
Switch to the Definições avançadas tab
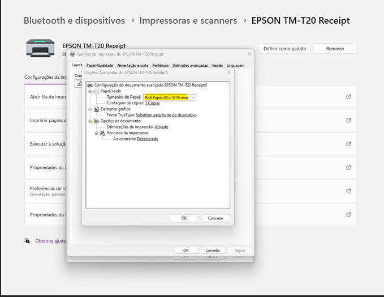pyautogui.click(x=190, y=65)
